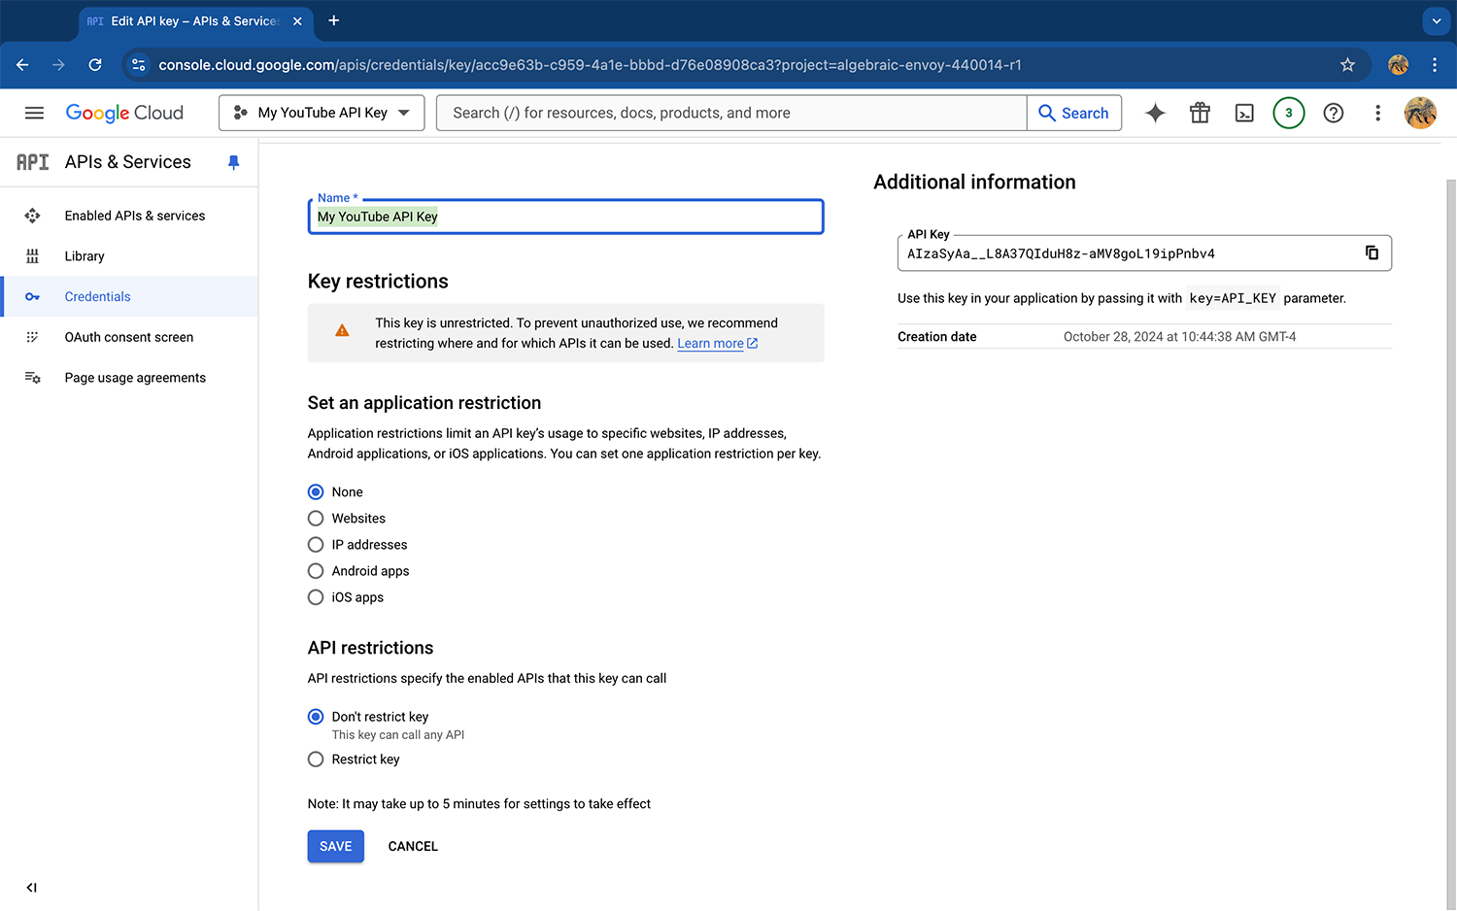Open the Learn more link
The width and height of the screenshot is (1457, 911).
tap(717, 344)
